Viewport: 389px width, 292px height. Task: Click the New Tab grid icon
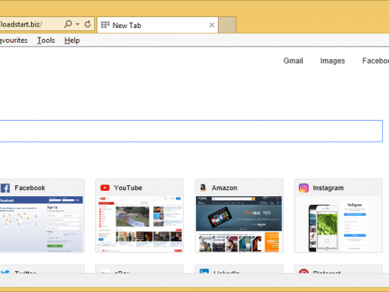pyautogui.click(x=105, y=25)
